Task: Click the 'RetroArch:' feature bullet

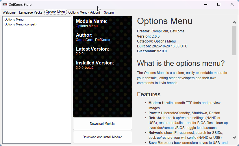Action: (x=188, y=123)
